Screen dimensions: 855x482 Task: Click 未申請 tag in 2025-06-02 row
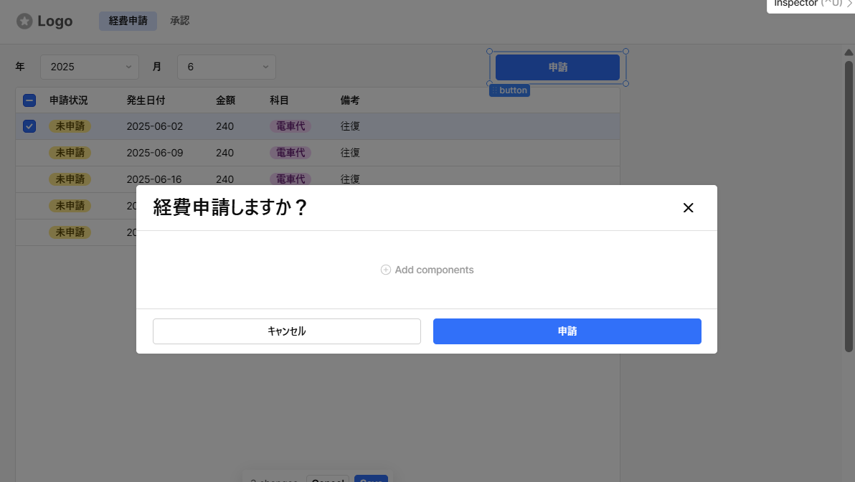tap(70, 126)
